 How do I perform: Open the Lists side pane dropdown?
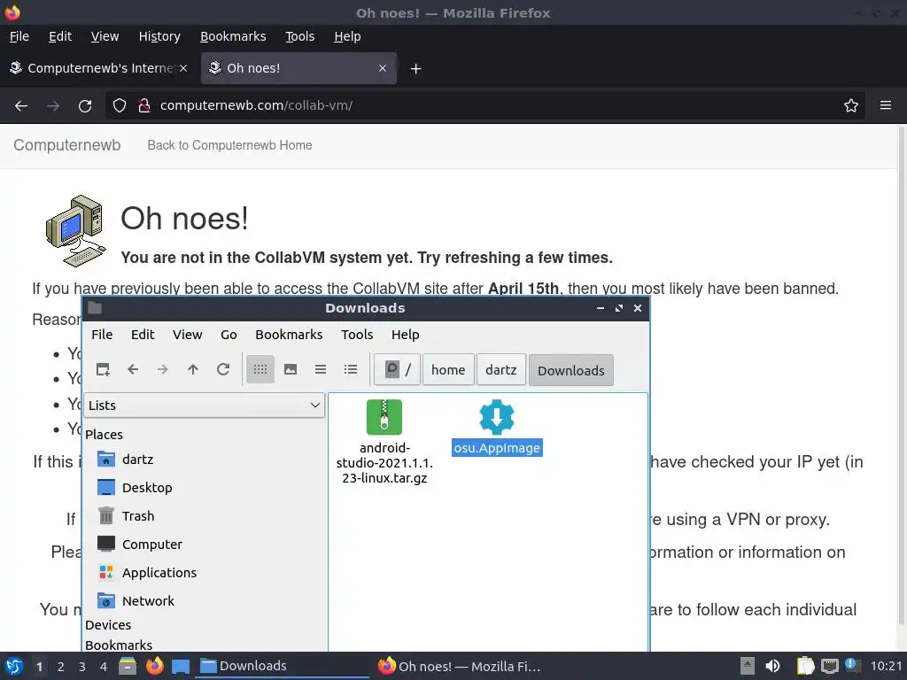coord(205,406)
